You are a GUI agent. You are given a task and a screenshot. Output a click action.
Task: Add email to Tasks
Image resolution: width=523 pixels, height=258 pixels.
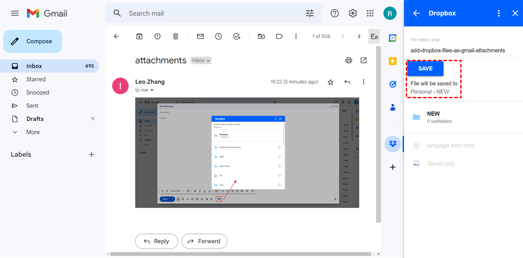coord(237,36)
